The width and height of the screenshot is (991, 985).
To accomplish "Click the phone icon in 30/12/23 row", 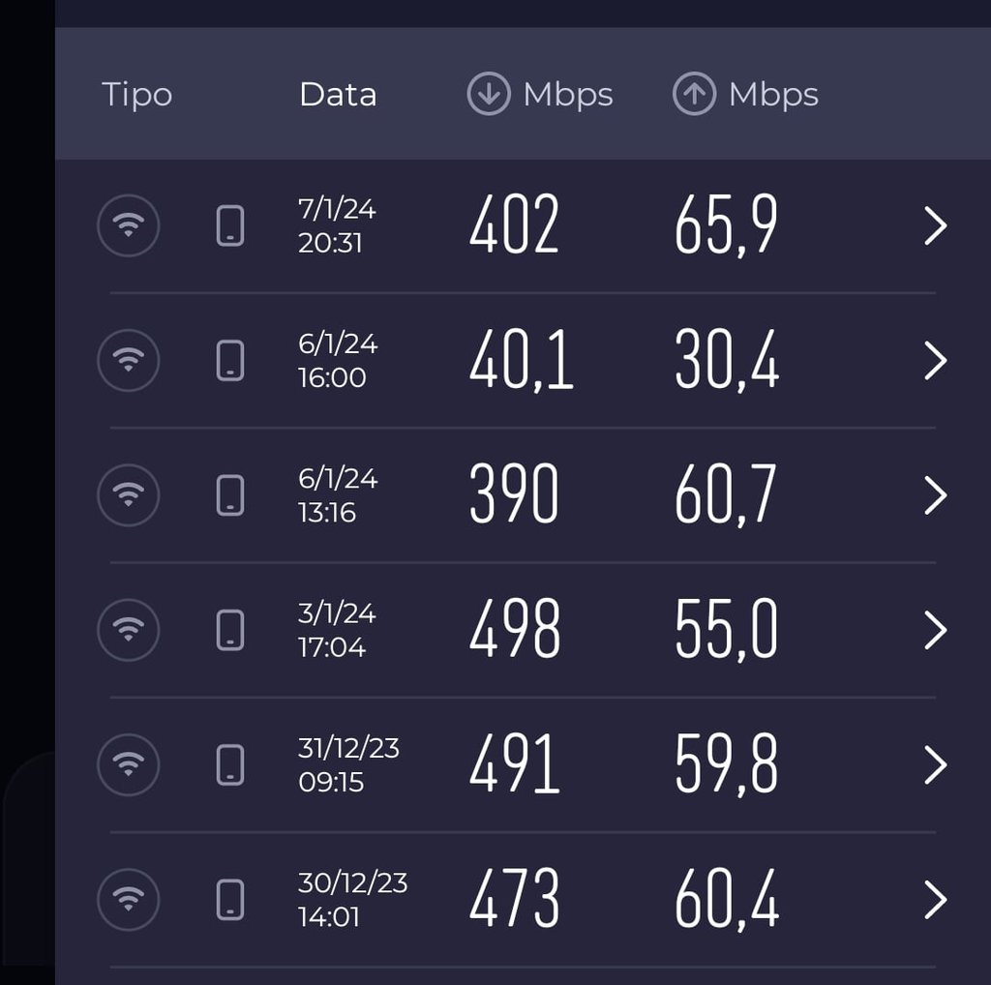I will point(230,899).
